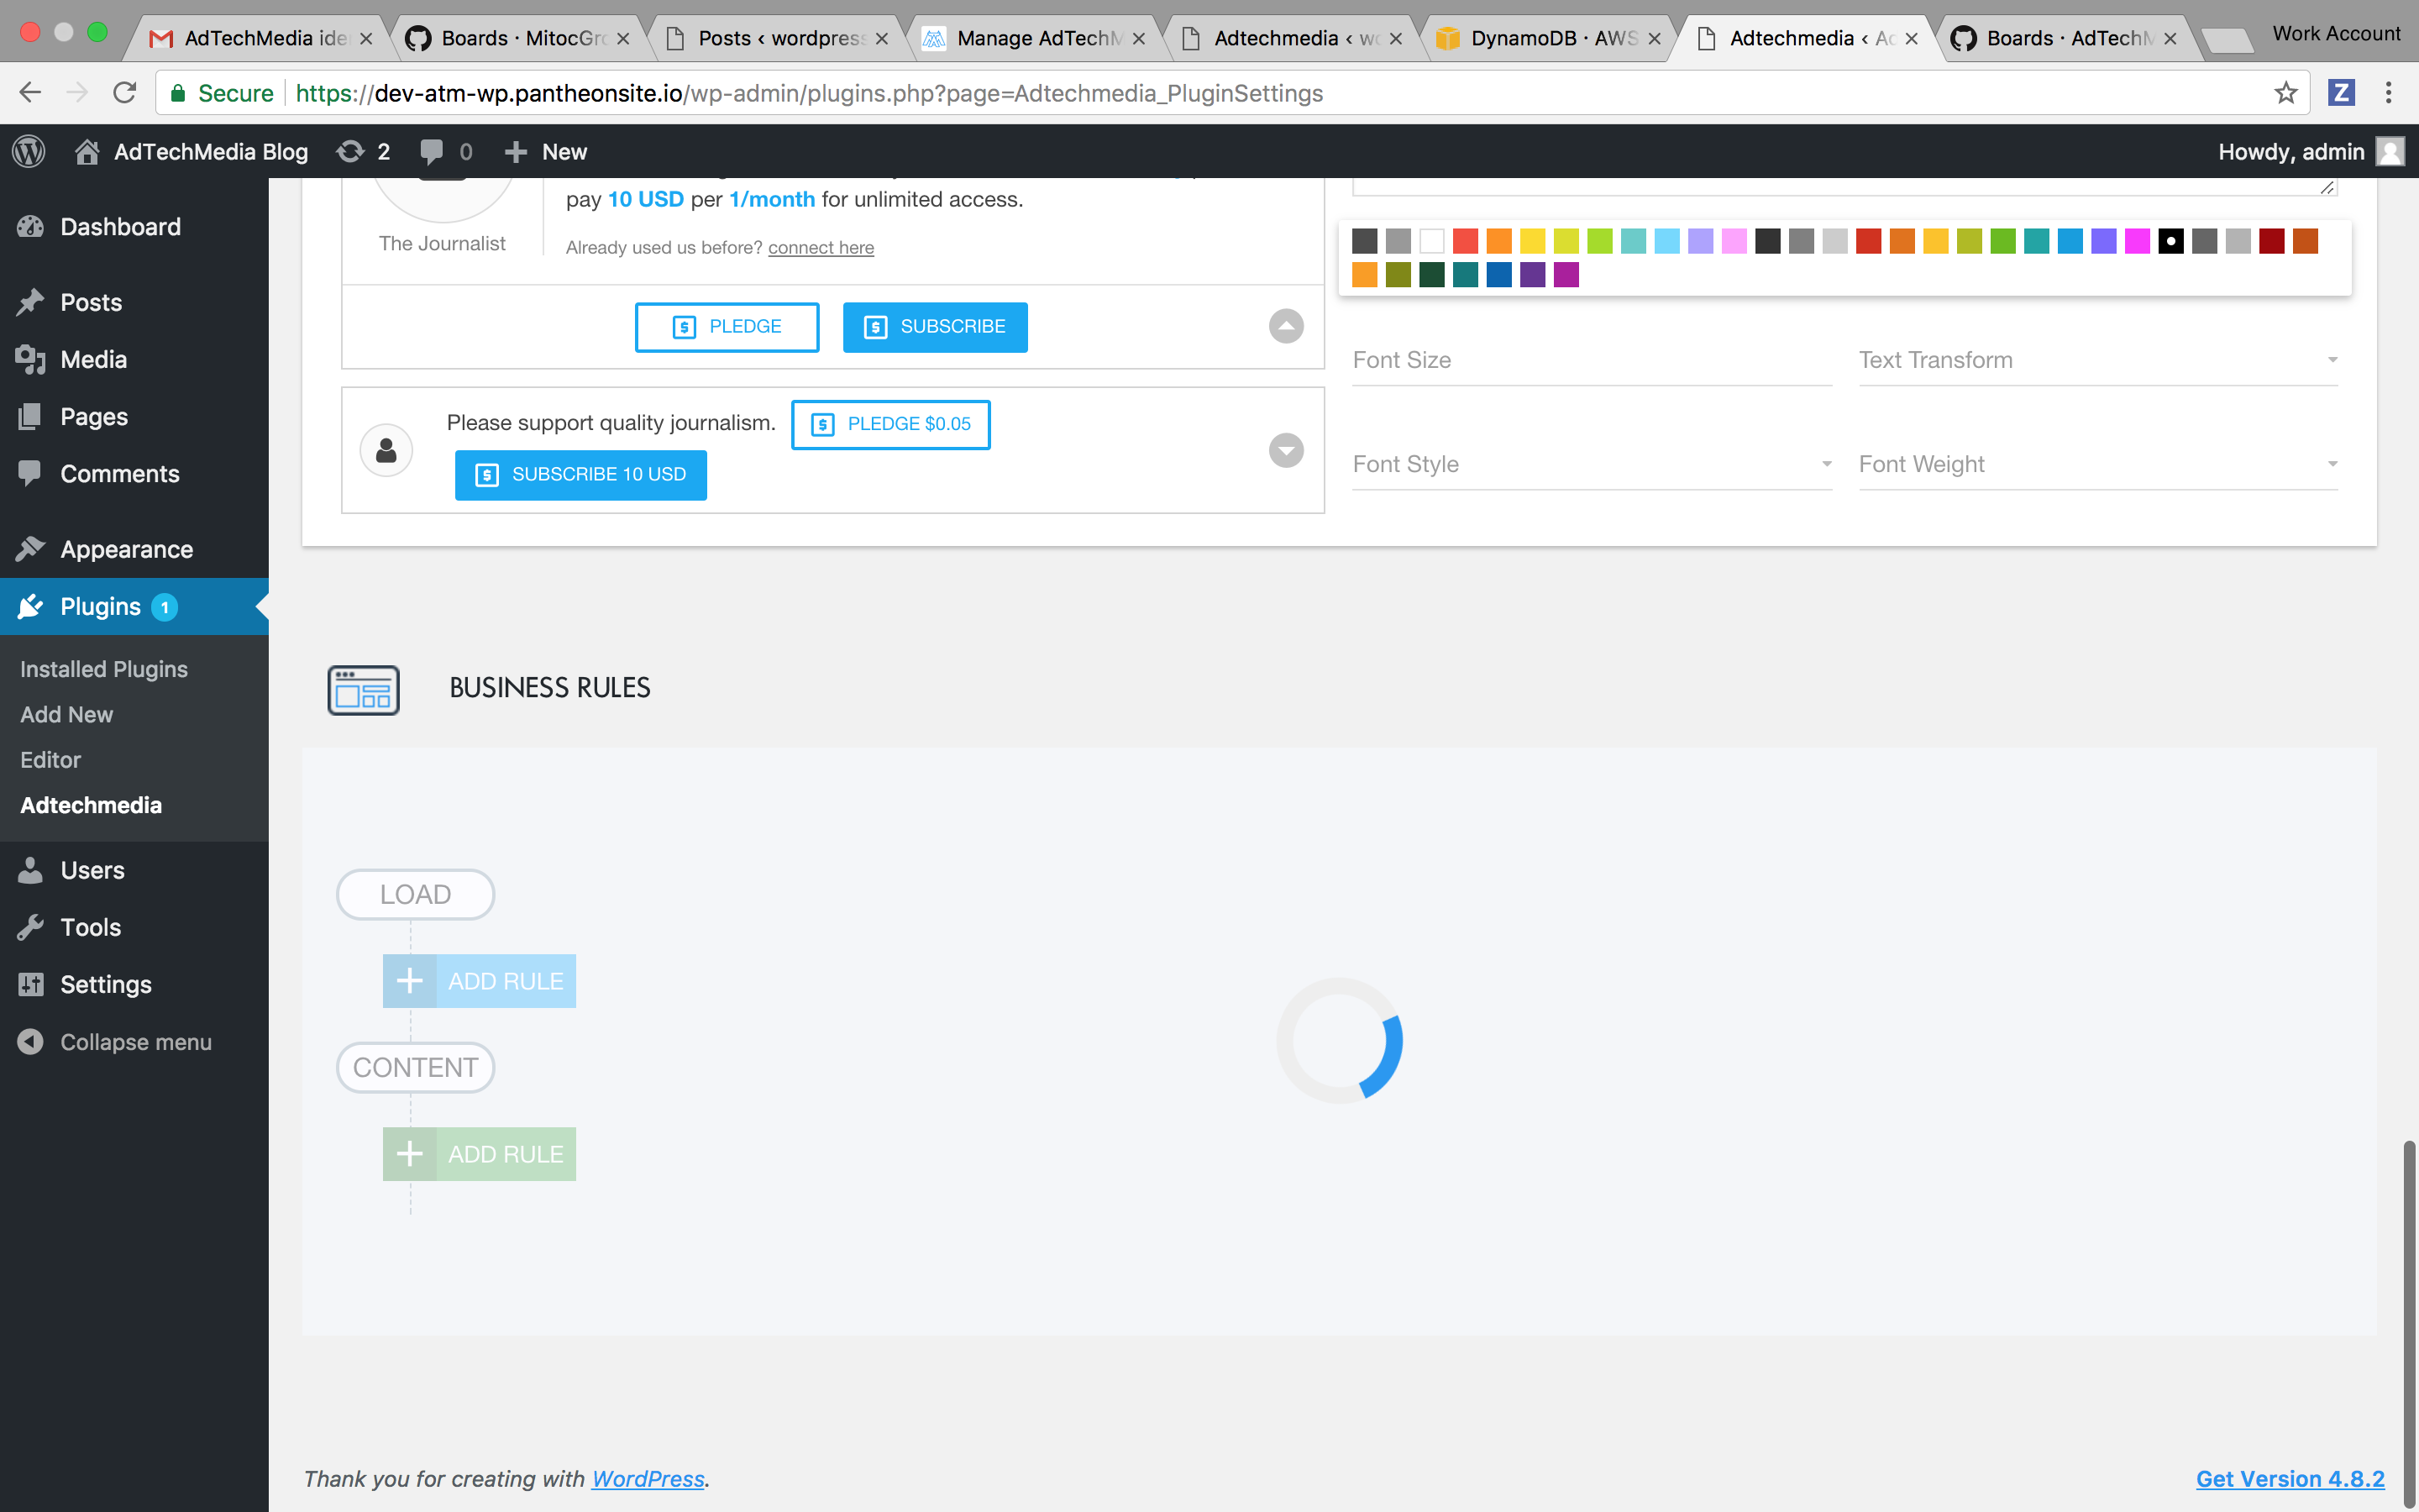
Task: Expand collapsed paywall view with down arrow
Action: tap(1285, 450)
